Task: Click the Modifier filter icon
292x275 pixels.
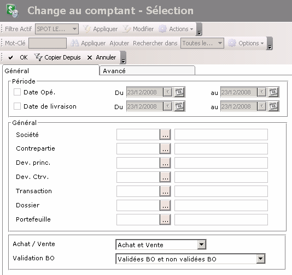Action: tap(127, 29)
